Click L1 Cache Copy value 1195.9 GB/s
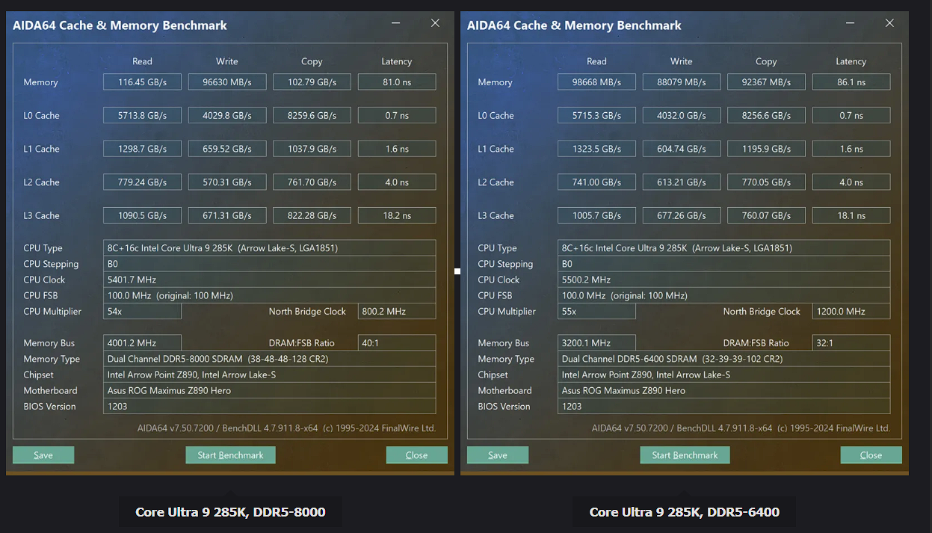The image size is (932, 533). pyautogui.click(x=766, y=149)
